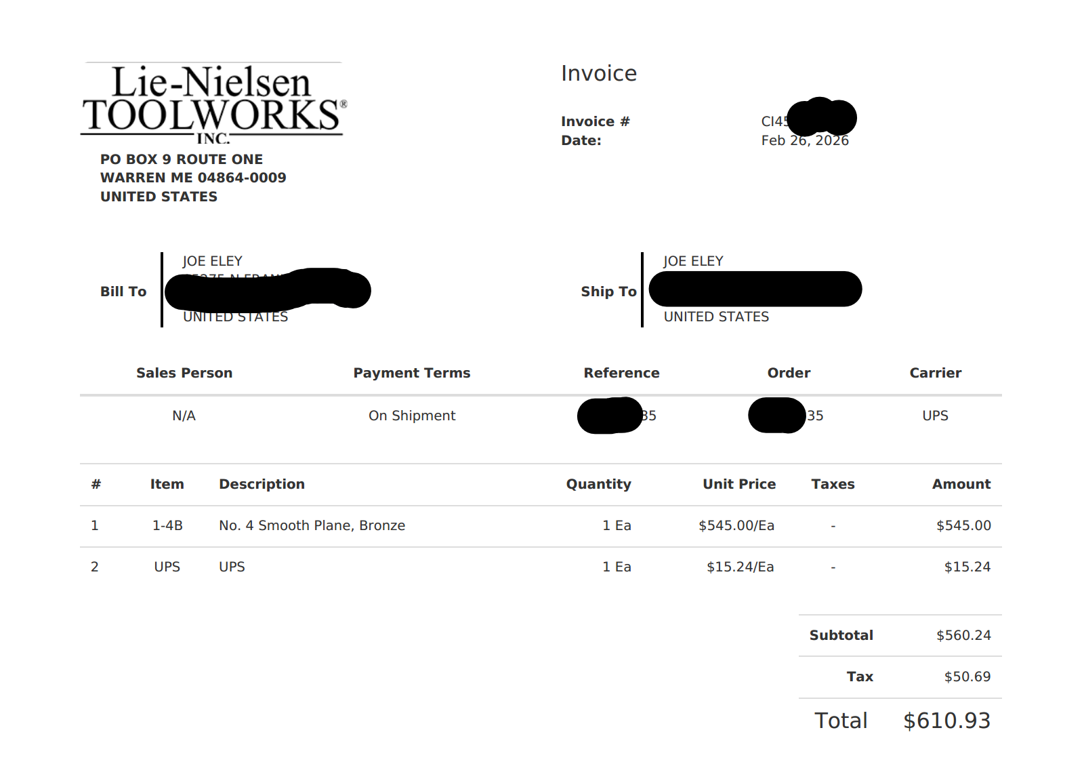The image size is (1084, 766).
Task: Click the 'Subtotal' label
Action: pyautogui.click(x=841, y=635)
